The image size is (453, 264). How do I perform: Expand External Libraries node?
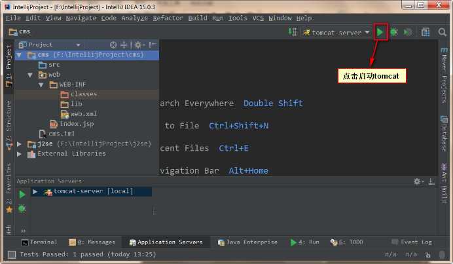pyautogui.click(x=19, y=154)
